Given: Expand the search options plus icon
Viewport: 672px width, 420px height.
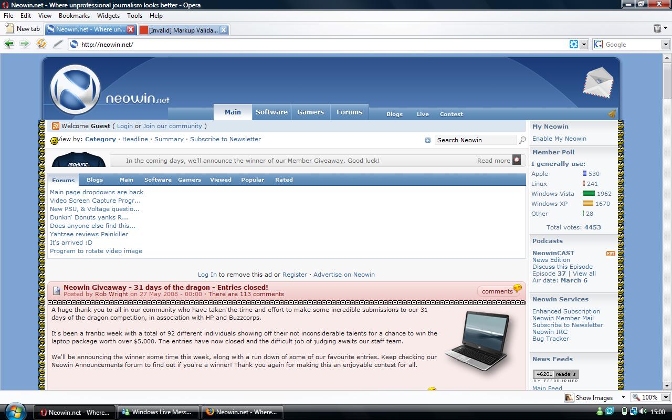Looking at the screenshot, I should [x=427, y=140].
